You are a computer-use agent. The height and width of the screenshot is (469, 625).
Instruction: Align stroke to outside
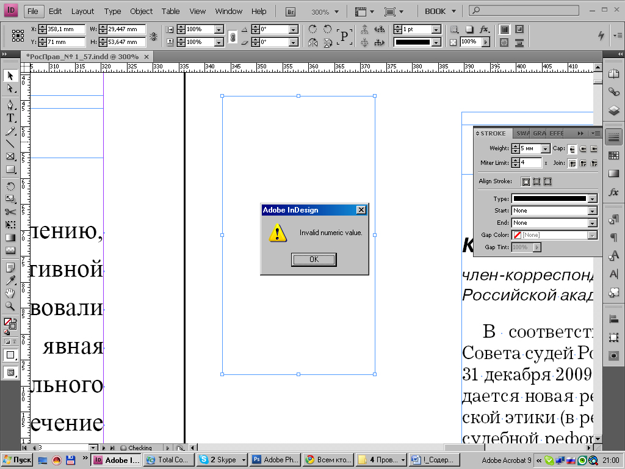pyautogui.click(x=547, y=181)
